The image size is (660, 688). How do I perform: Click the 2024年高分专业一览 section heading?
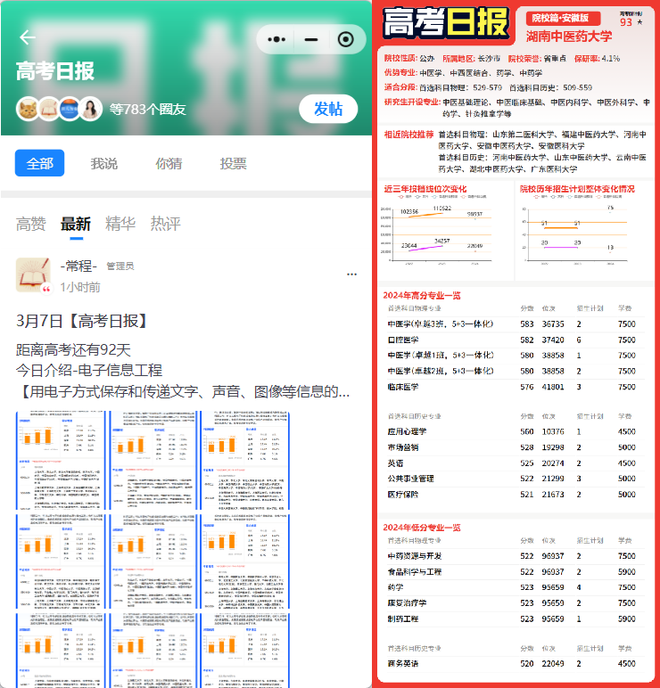tap(422, 295)
